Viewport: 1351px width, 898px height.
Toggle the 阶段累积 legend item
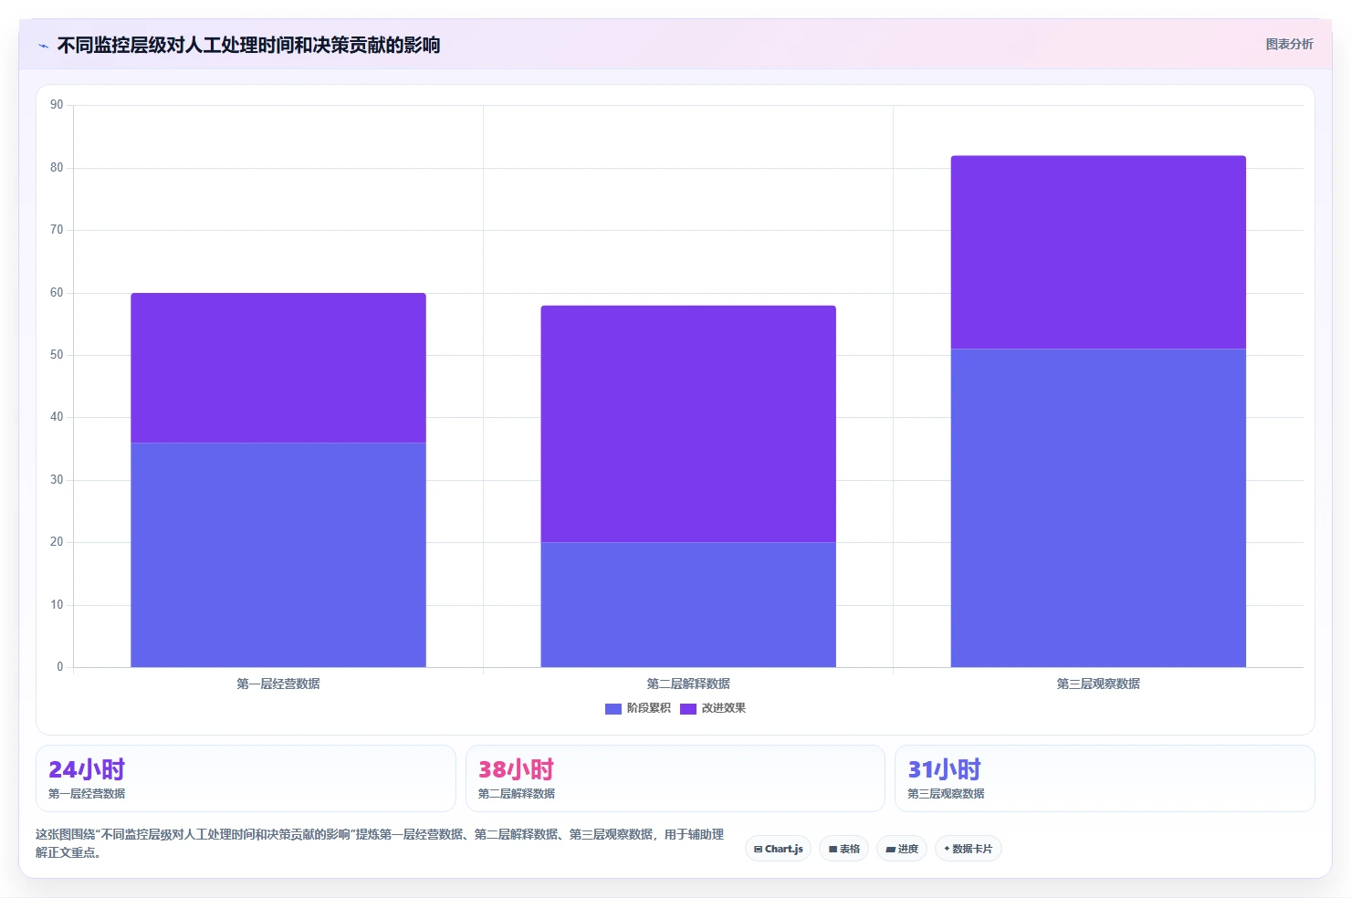638,708
